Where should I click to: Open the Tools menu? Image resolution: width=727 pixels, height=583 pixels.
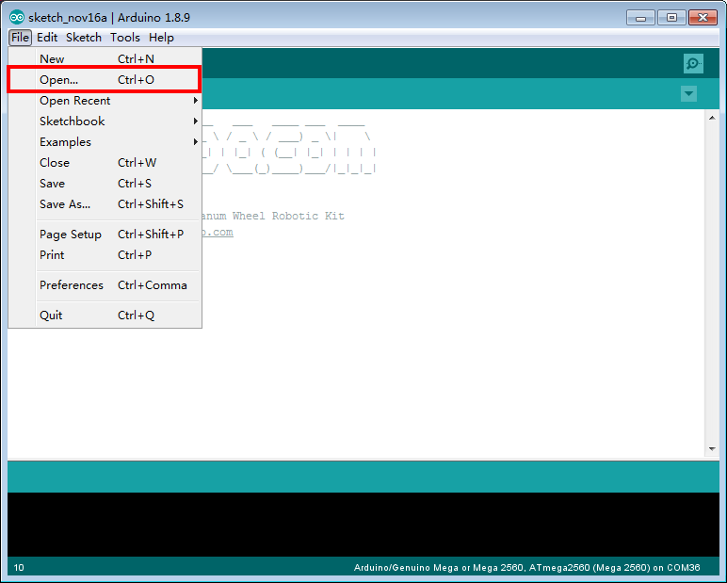click(124, 38)
